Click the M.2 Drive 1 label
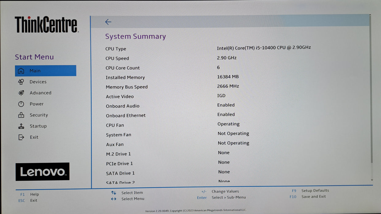The image size is (381, 214). click(x=119, y=154)
